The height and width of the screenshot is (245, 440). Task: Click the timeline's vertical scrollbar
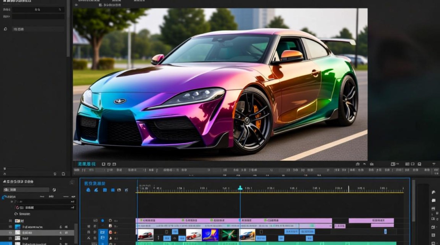pyautogui.click(x=413, y=200)
